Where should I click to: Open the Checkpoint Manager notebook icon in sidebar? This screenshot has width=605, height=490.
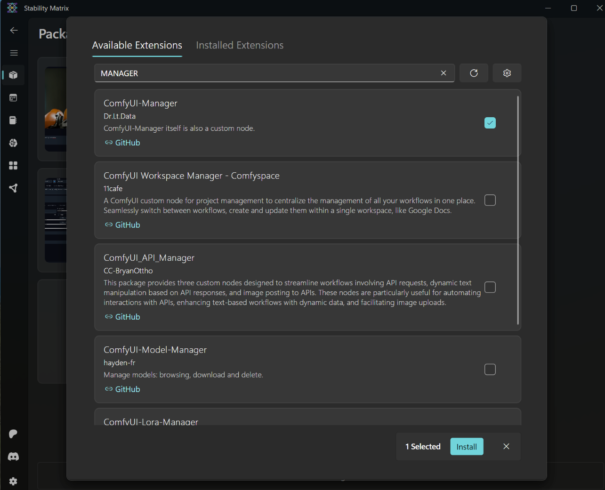pyautogui.click(x=13, y=120)
